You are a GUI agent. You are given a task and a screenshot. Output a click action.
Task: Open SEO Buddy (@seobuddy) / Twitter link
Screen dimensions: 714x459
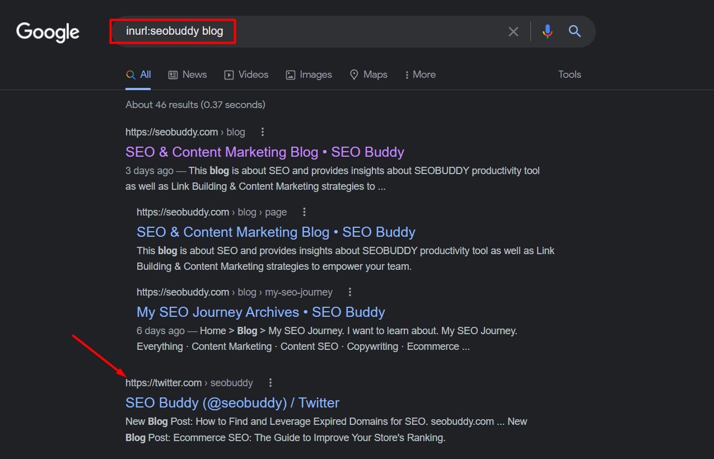point(232,403)
